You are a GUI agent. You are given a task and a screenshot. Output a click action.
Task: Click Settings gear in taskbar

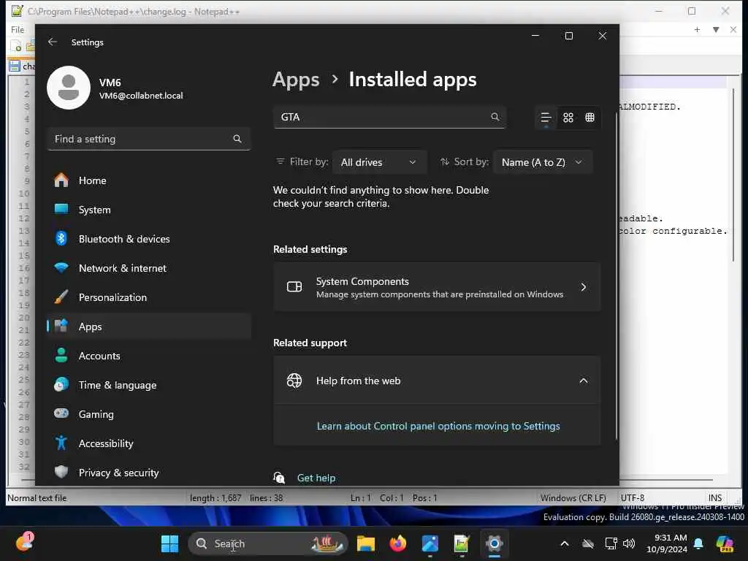pyautogui.click(x=495, y=543)
